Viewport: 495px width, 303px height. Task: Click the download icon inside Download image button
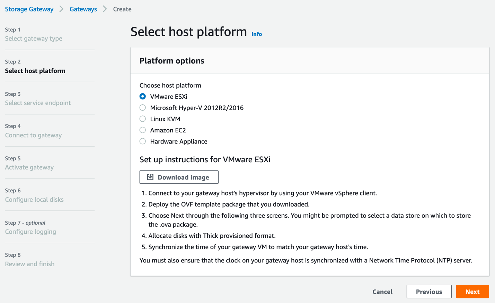(x=149, y=177)
